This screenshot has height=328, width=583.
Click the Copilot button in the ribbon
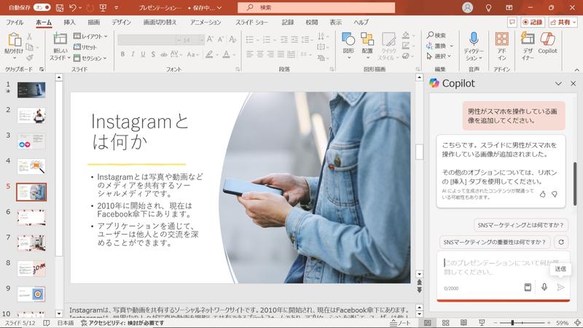coord(547,44)
